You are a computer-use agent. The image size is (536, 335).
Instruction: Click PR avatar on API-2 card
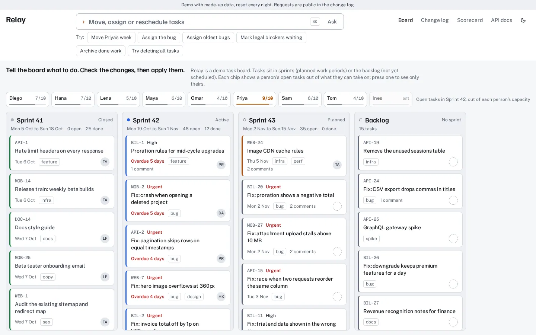(221, 259)
